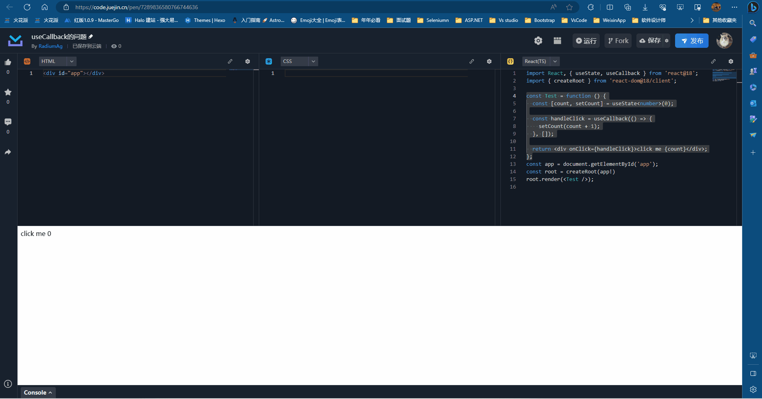The height and width of the screenshot is (399, 762).
Task: Click the blue CSS language icon
Action: coord(269,61)
